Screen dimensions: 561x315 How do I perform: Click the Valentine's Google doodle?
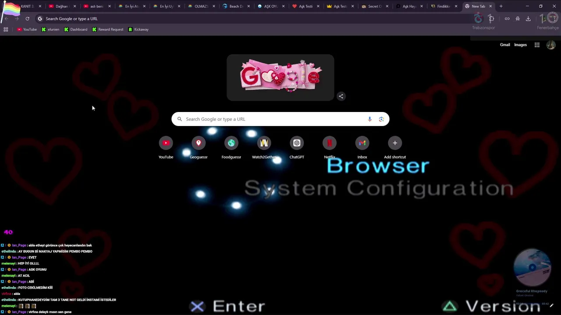280,77
